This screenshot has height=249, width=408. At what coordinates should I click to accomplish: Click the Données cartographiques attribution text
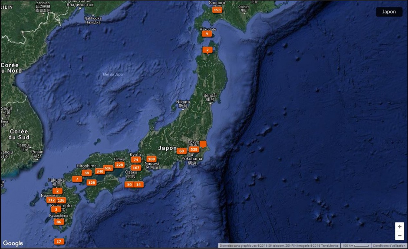(279, 246)
